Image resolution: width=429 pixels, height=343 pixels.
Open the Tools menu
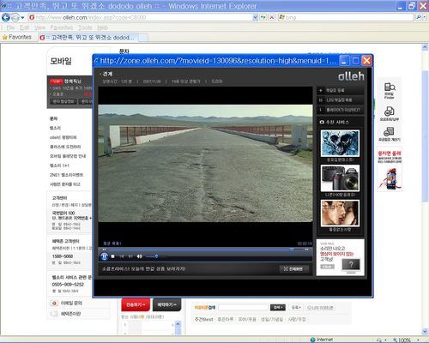point(85,27)
